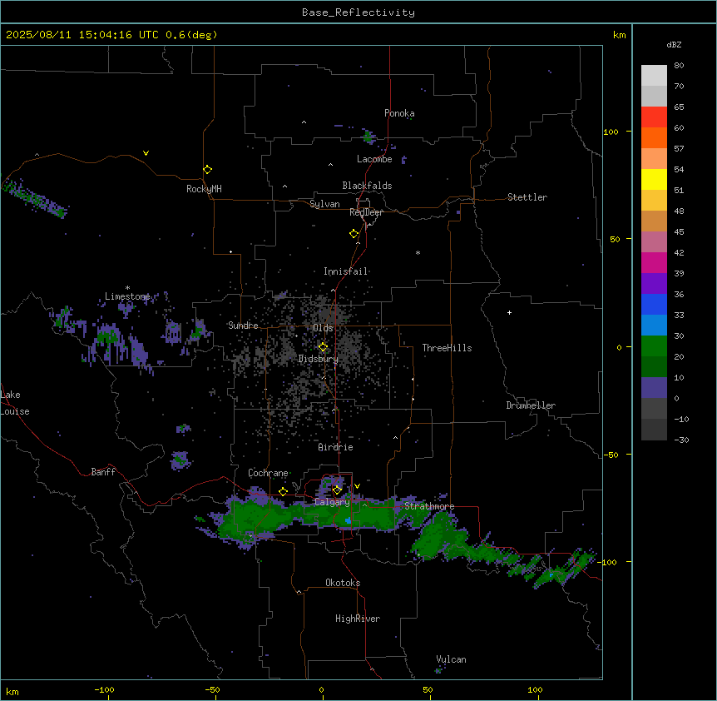The image size is (717, 701).
Task: Click the yellow v marker northwest of RockyMH
Action: click(x=146, y=153)
